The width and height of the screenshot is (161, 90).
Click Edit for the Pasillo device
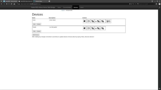coord(34,31)
